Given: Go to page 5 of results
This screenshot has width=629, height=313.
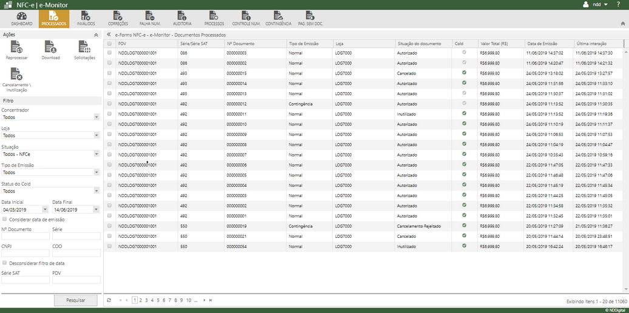Looking at the screenshot, I should pos(158,300).
